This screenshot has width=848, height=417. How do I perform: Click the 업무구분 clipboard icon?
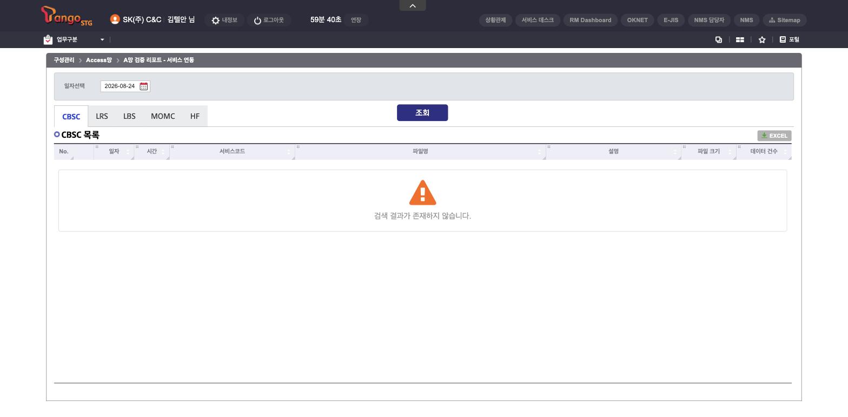pyautogui.click(x=48, y=39)
